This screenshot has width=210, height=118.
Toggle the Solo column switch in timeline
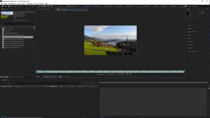(x=5, y=87)
